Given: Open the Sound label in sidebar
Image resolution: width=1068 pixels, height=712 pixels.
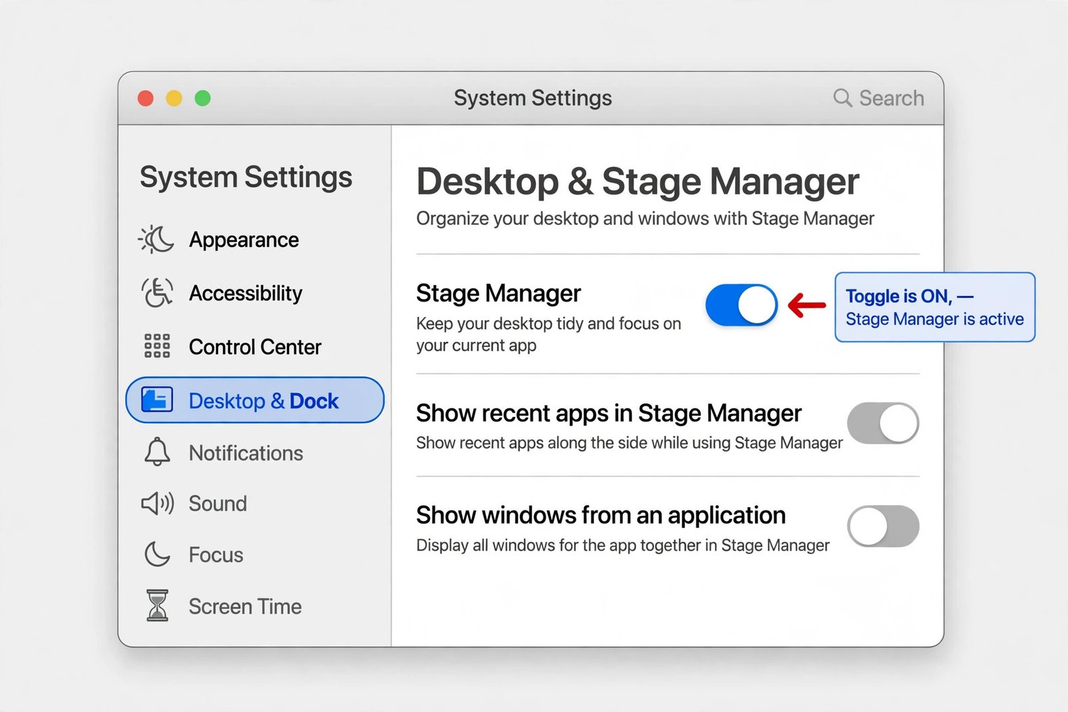Looking at the screenshot, I should pos(218,504).
